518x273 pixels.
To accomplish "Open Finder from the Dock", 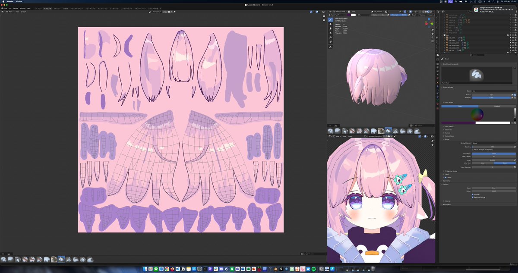I will [145, 268].
